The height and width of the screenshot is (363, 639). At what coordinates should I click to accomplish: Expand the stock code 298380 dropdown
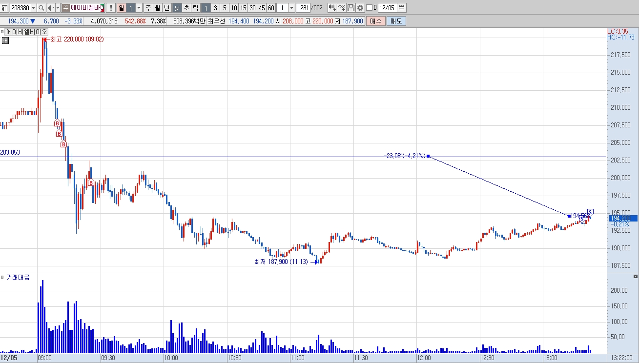pos(33,8)
